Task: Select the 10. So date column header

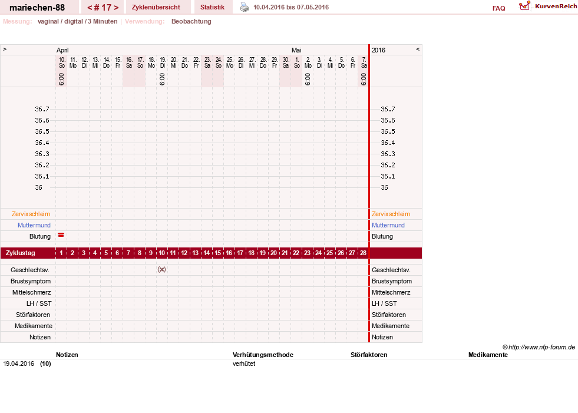Action: click(x=62, y=62)
